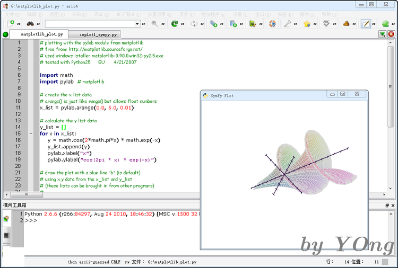398x268 pixels.
Task: Click the green LED status indicator
Action: [5, 34]
